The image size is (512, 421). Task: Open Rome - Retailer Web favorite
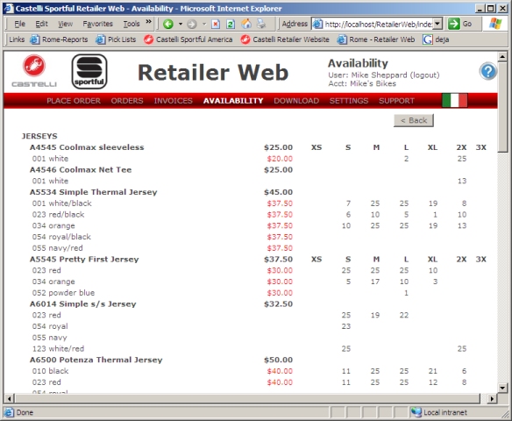[376, 39]
